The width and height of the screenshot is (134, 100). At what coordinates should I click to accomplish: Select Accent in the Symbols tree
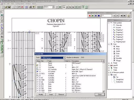click(x=118, y=28)
